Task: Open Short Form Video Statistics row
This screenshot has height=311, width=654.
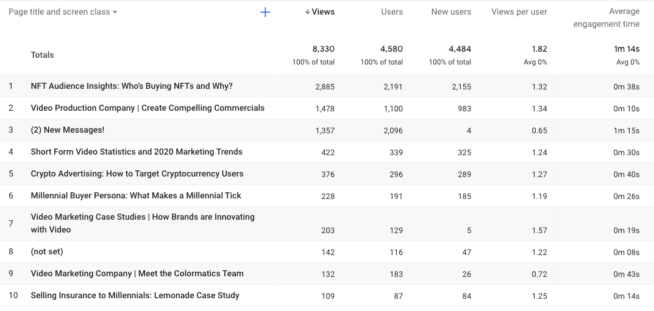Action: [x=137, y=152]
